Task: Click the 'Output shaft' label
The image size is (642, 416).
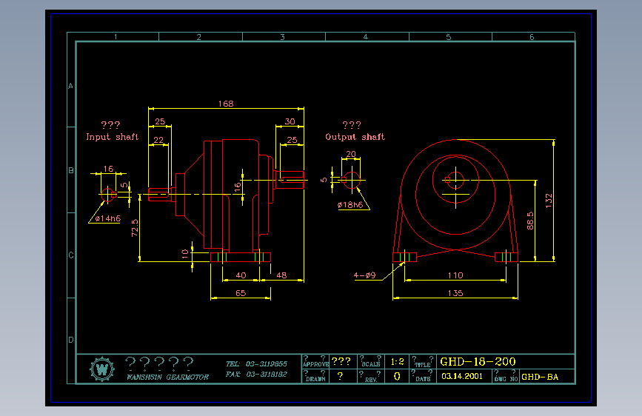Action: [x=355, y=137]
